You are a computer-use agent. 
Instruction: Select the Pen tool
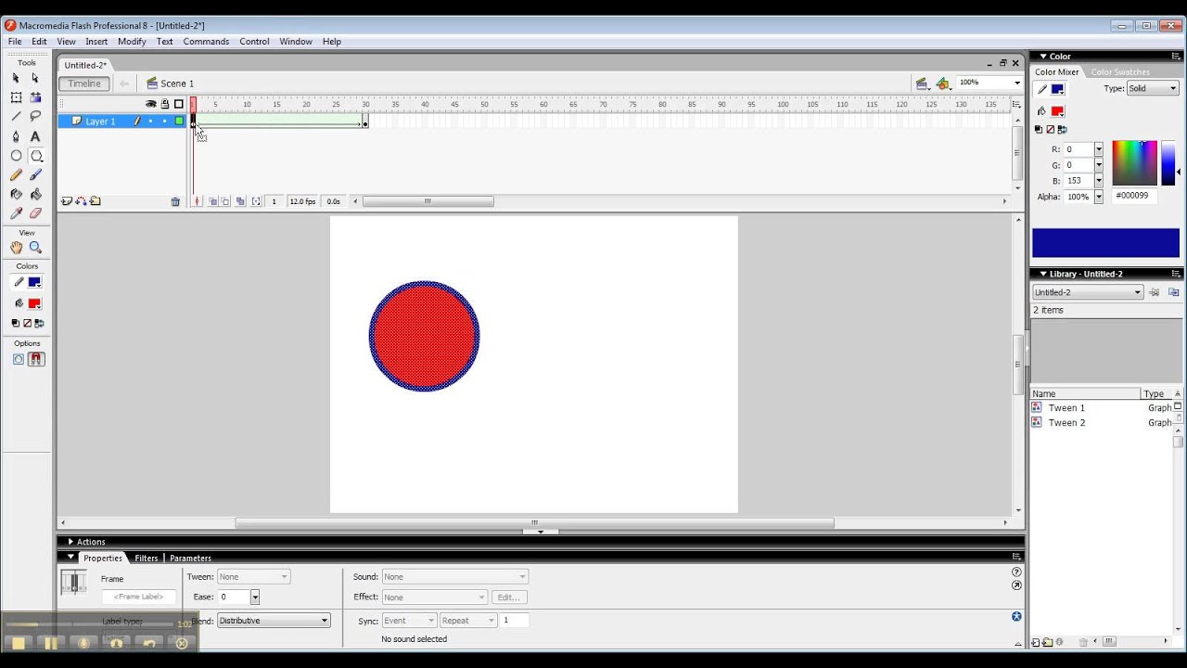[x=16, y=136]
